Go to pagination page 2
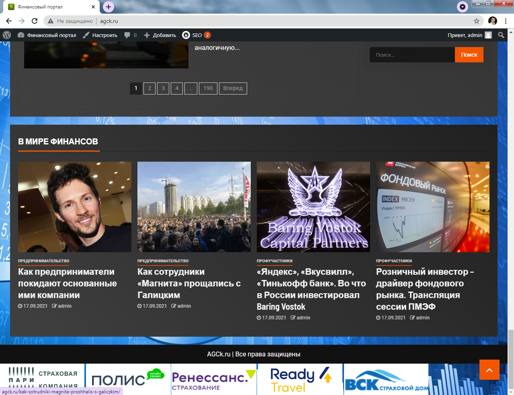The image size is (514, 395). point(149,88)
